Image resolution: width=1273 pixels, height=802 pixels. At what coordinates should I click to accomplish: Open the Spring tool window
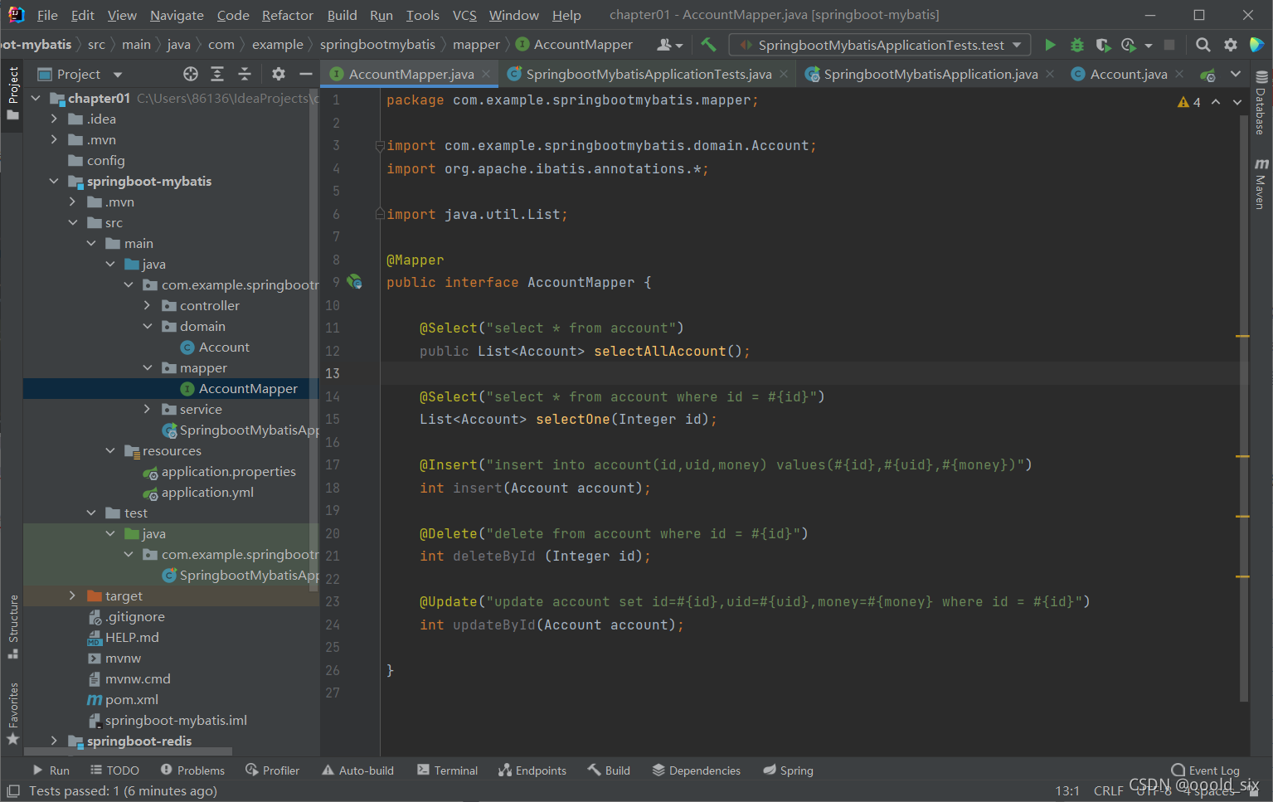[789, 770]
